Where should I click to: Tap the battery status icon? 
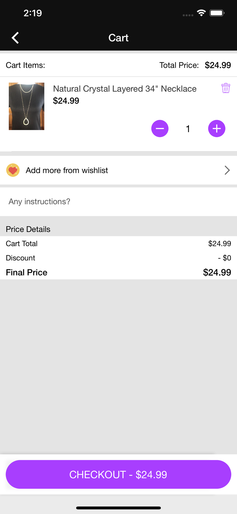coord(217,13)
